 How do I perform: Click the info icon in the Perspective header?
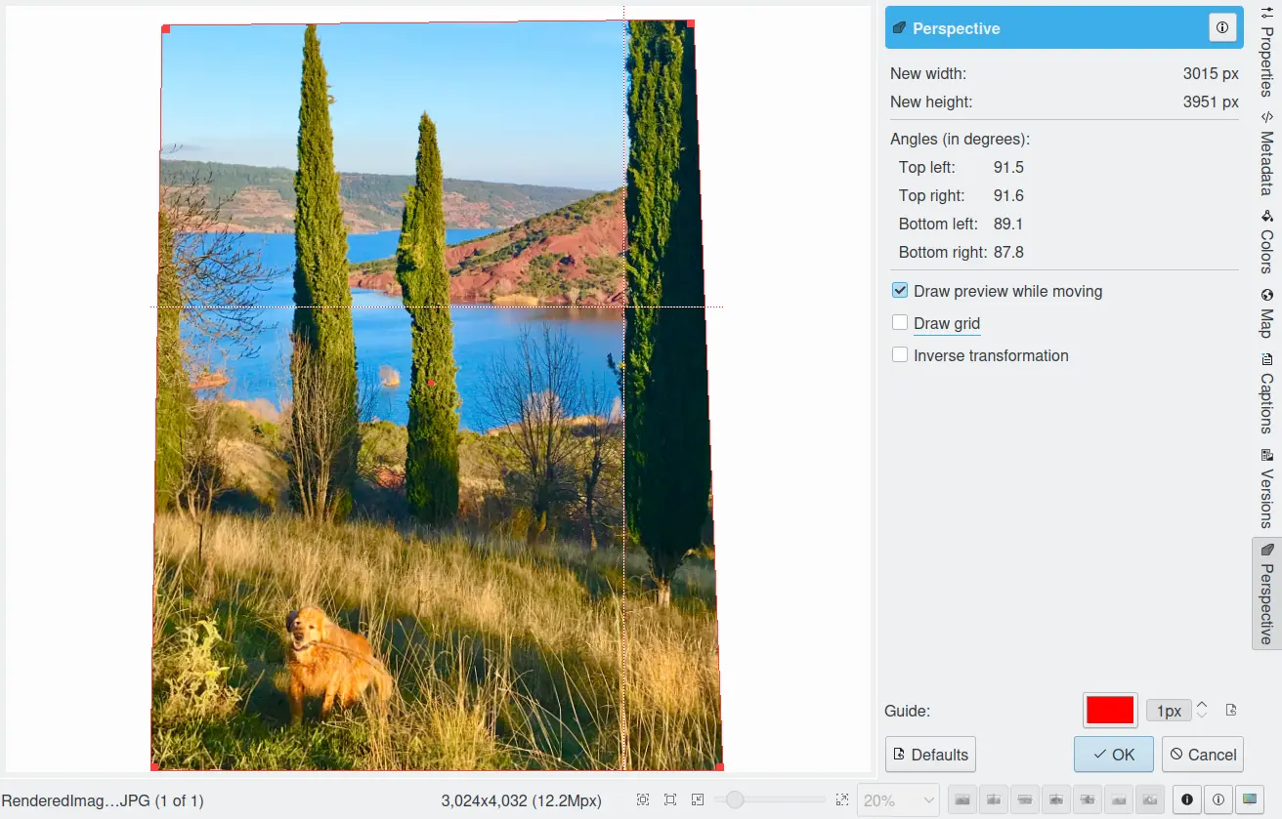(1222, 28)
